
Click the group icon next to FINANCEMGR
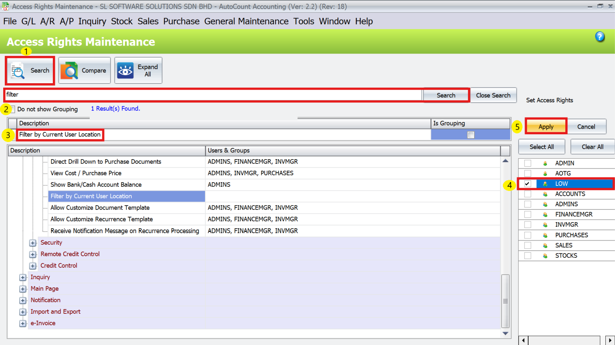546,214
